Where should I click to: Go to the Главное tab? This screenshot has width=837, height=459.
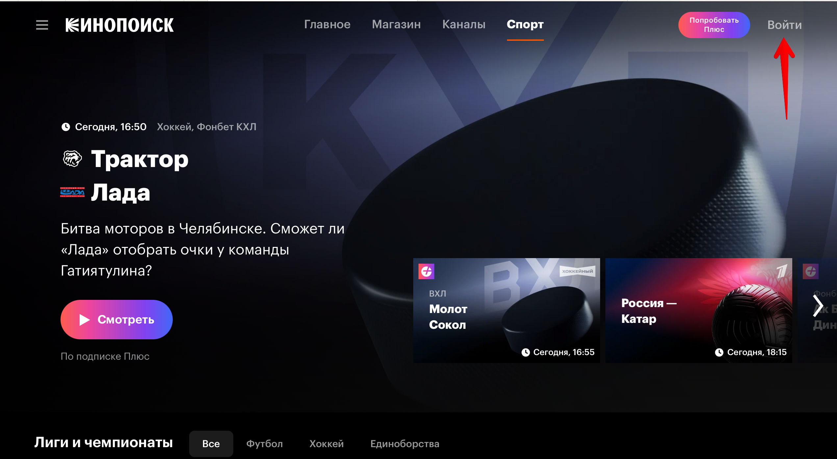pos(327,24)
